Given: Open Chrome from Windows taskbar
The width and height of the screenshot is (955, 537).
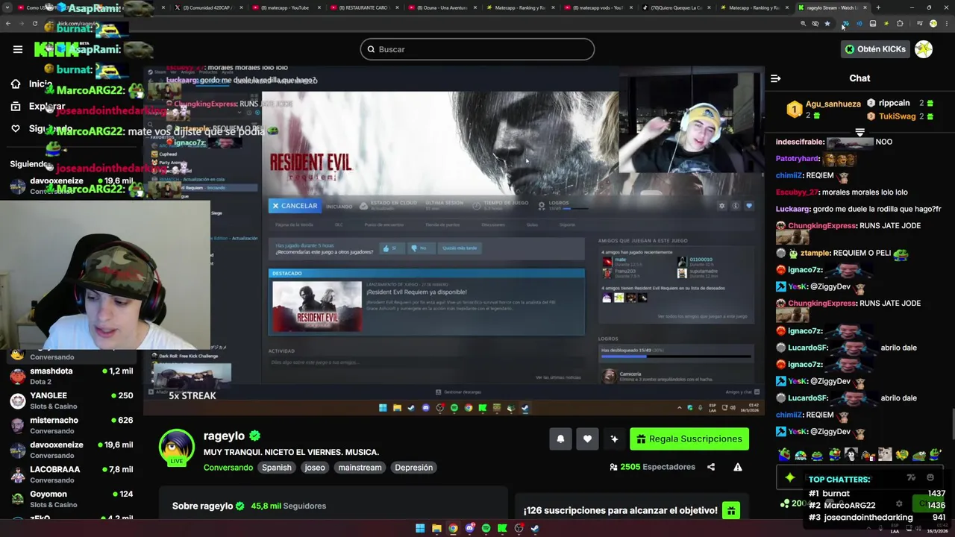Looking at the screenshot, I should (453, 528).
